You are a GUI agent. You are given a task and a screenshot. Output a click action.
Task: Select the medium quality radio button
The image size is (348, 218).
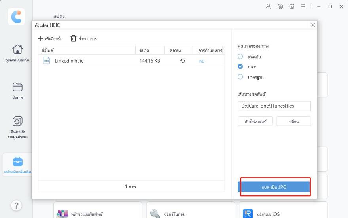(x=240, y=67)
